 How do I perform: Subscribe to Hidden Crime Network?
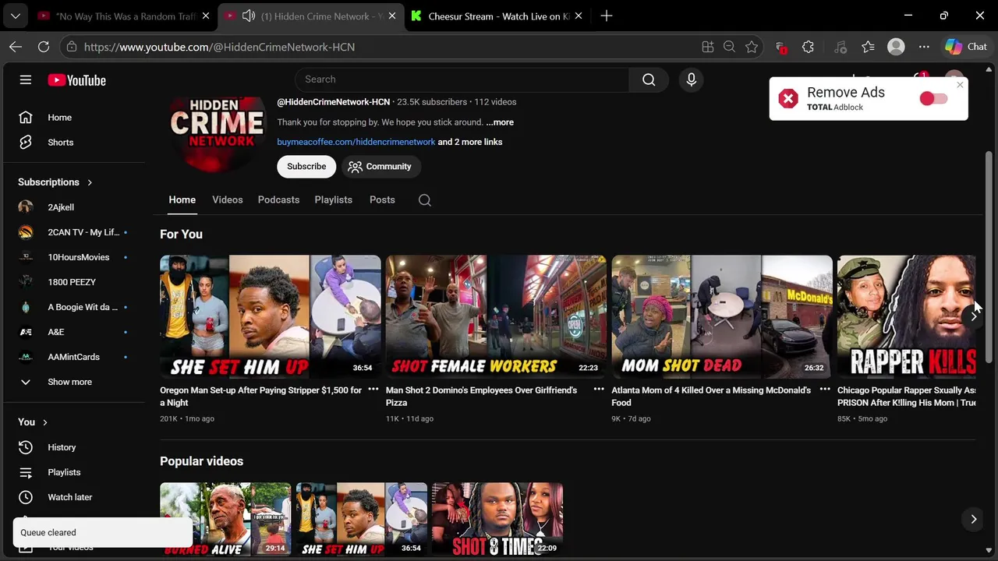pyautogui.click(x=306, y=167)
